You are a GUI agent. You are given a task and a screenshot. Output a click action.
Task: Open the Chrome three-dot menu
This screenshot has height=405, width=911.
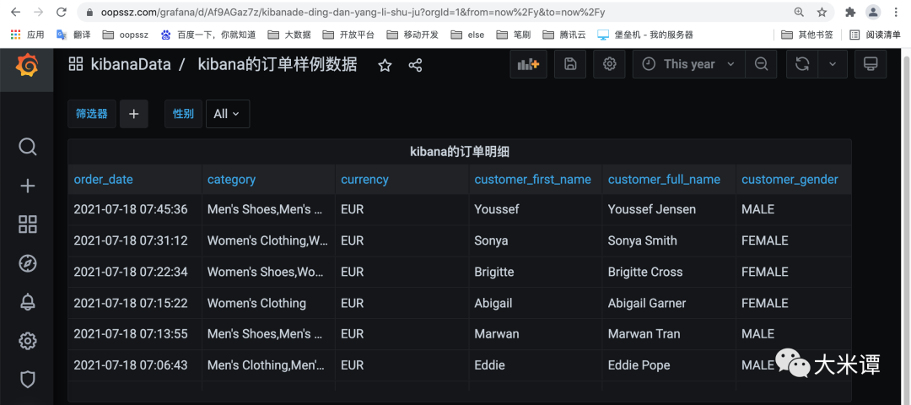tap(895, 12)
